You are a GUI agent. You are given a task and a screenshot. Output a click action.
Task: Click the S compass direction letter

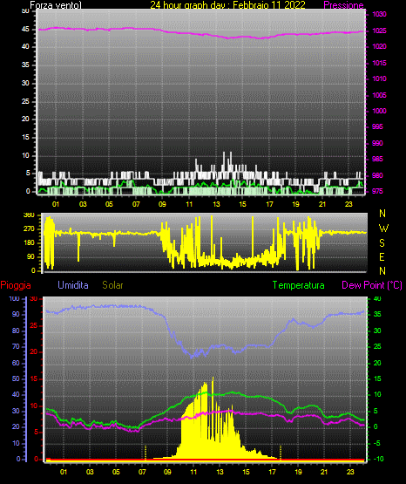[x=382, y=243]
